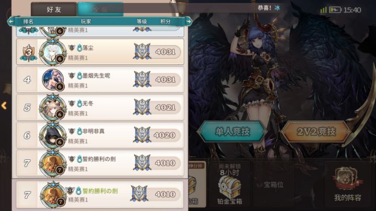Switch to the highlighted teal ranking tab
The width and height of the screenshot is (376, 211).
100,9
